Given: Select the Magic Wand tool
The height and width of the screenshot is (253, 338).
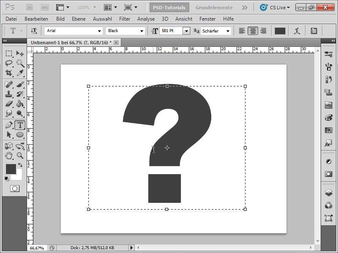Looking at the screenshot, I should [20, 63].
